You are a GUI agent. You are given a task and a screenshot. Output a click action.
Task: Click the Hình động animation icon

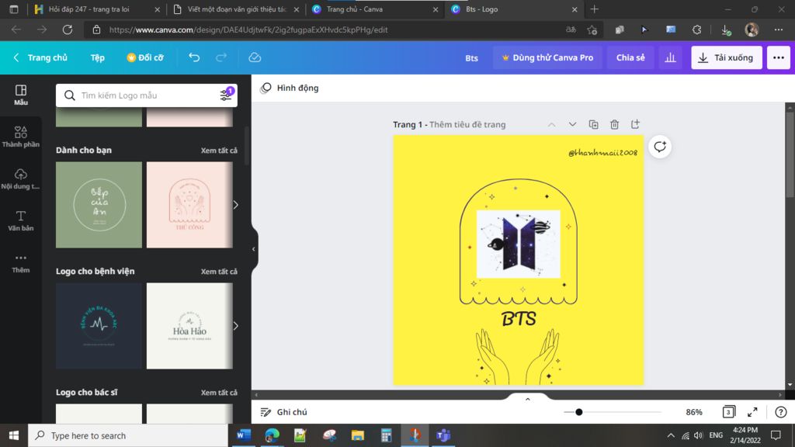click(x=266, y=88)
